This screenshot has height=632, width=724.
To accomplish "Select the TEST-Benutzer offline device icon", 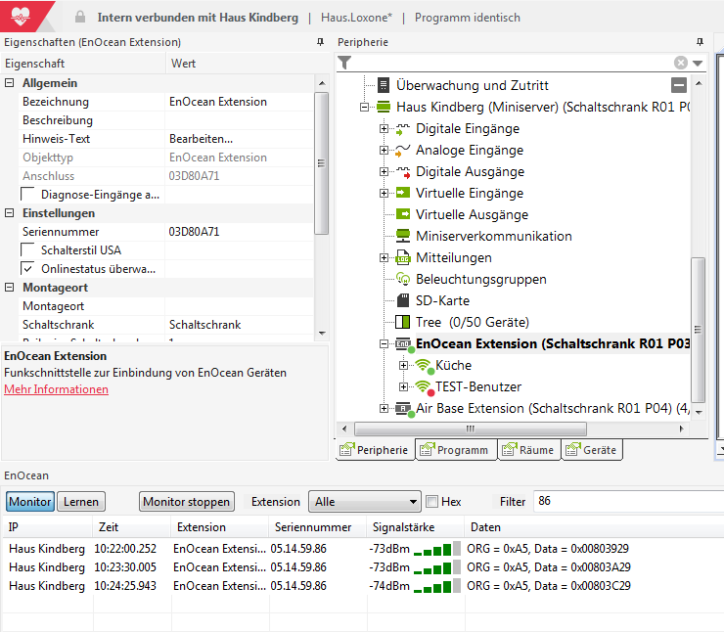I will (x=423, y=386).
